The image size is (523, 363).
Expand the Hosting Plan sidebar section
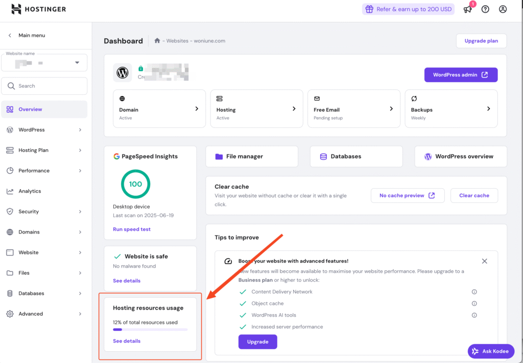click(x=44, y=150)
